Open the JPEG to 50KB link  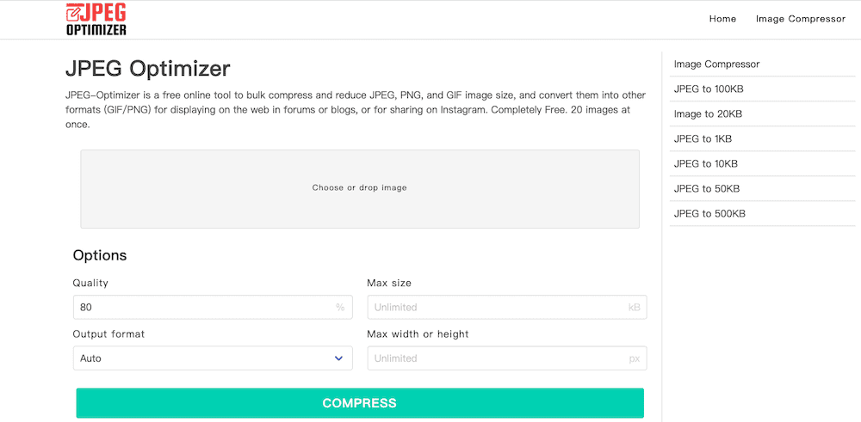[707, 188]
